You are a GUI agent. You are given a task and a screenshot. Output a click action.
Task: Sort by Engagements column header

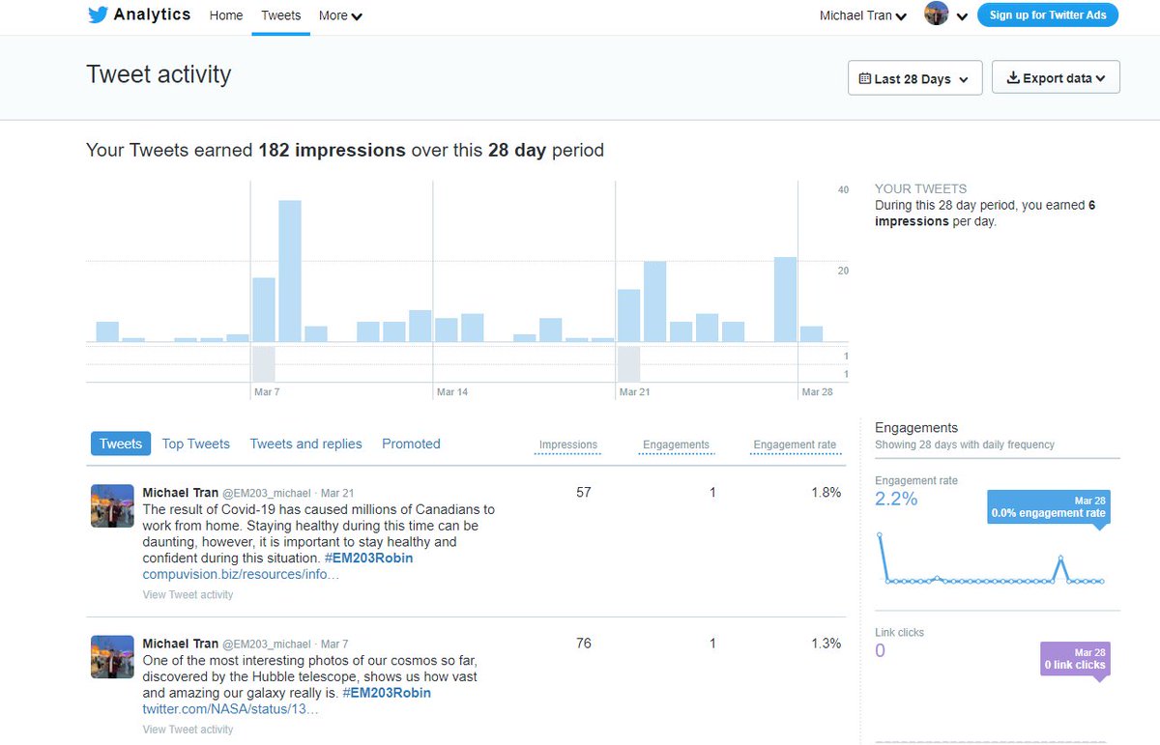point(676,444)
